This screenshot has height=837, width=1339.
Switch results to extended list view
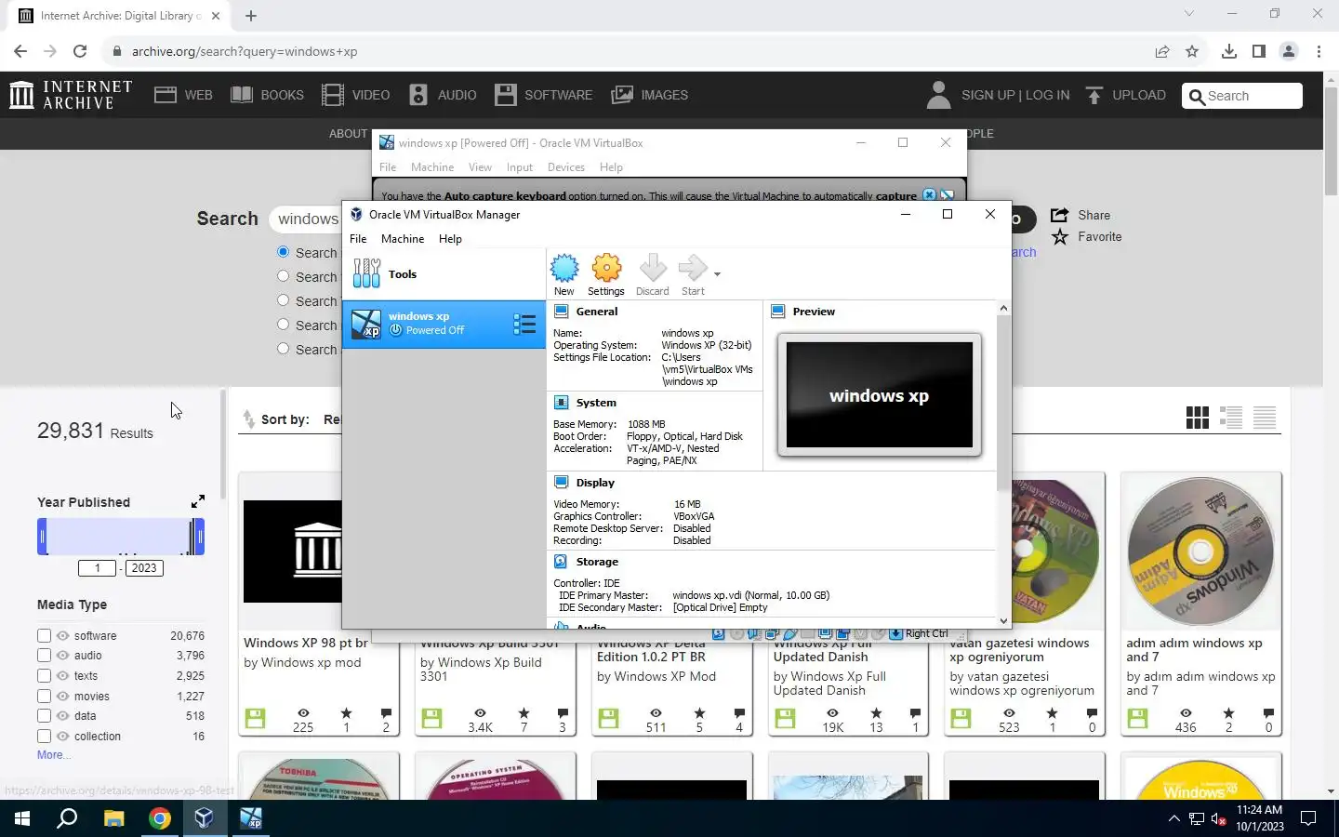(1231, 418)
